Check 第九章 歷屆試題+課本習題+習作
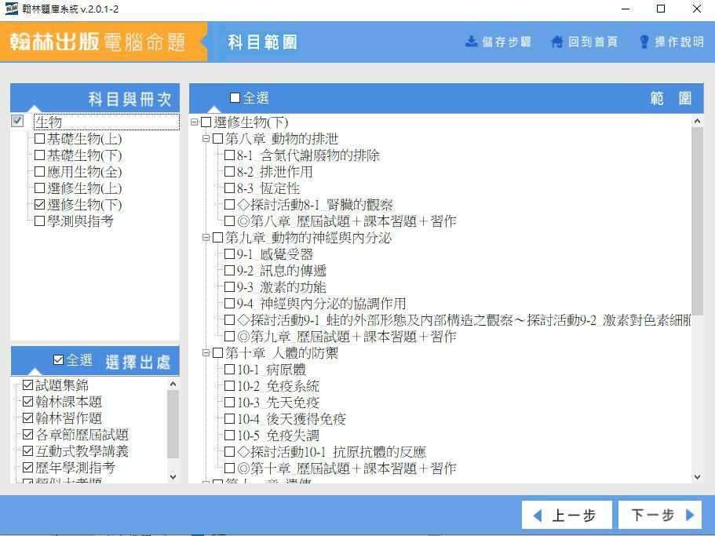The height and width of the screenshot is (536, 715). (229, 337)
